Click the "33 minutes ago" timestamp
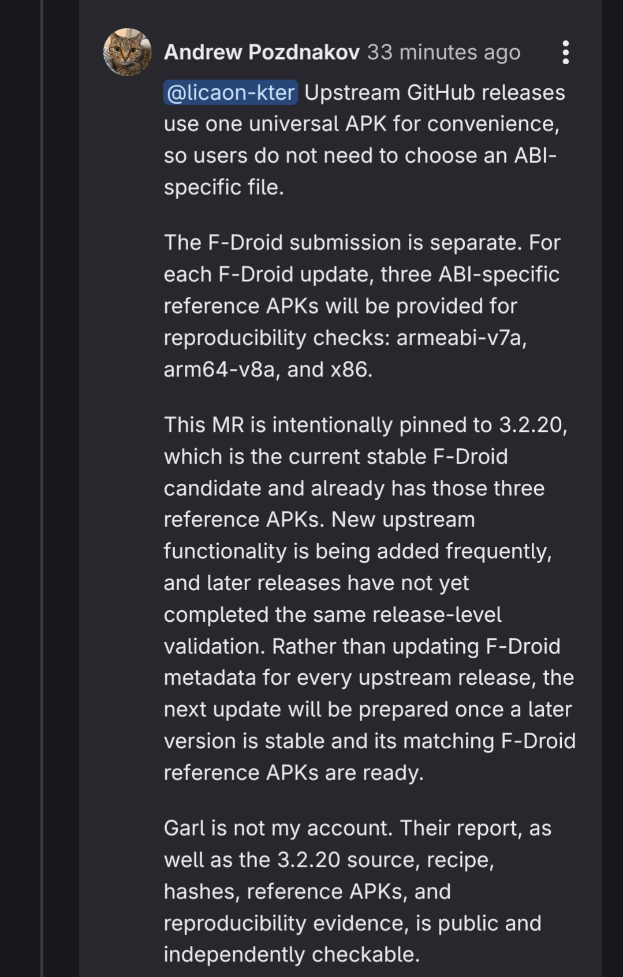 [444, 52]
